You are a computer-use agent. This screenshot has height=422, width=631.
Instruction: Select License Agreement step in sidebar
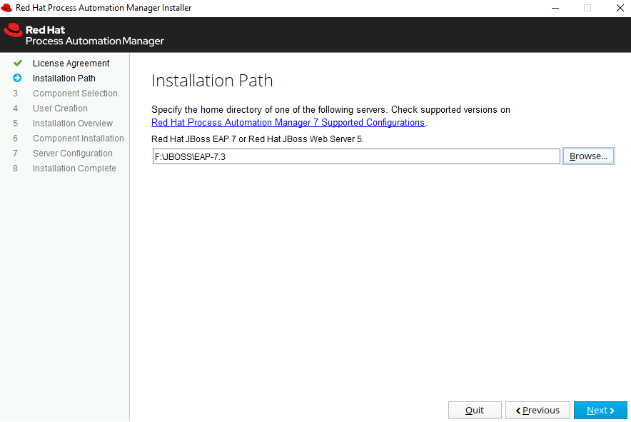click(x=71, y=64)
